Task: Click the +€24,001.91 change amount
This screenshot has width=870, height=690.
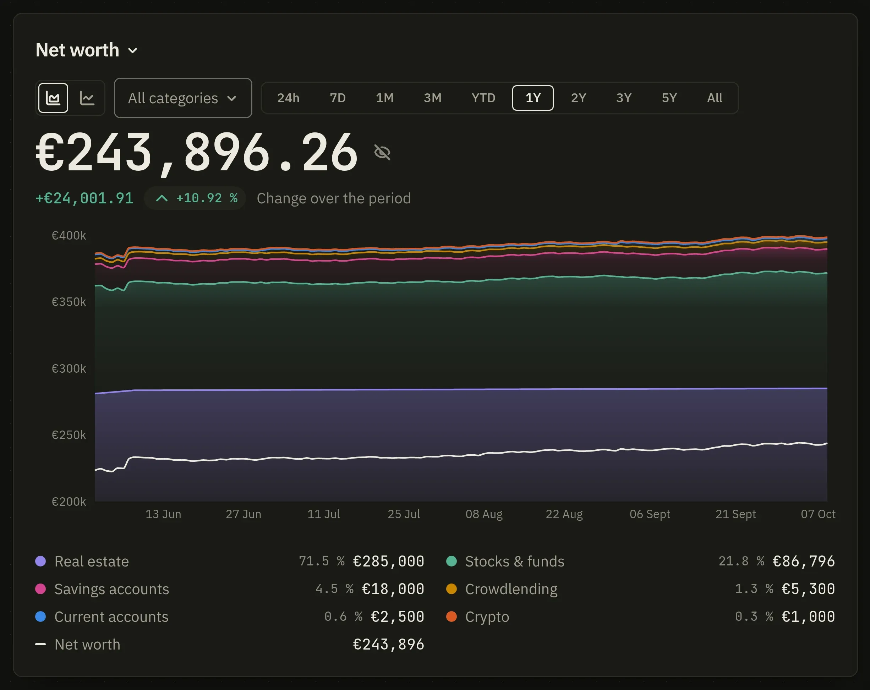Action: 84,198
